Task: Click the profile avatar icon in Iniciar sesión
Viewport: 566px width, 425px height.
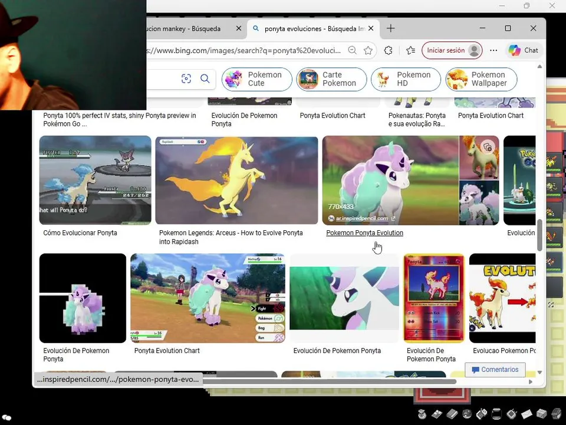Action: (474, 50)
